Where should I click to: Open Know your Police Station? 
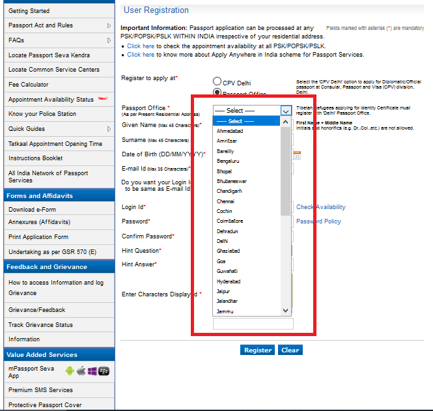(59, 114)
